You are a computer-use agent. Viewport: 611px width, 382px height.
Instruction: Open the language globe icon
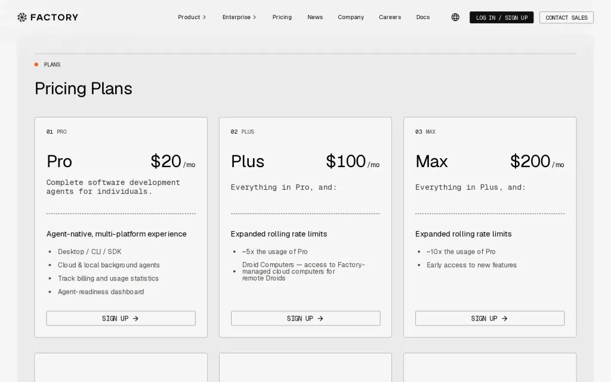[455, 17]
